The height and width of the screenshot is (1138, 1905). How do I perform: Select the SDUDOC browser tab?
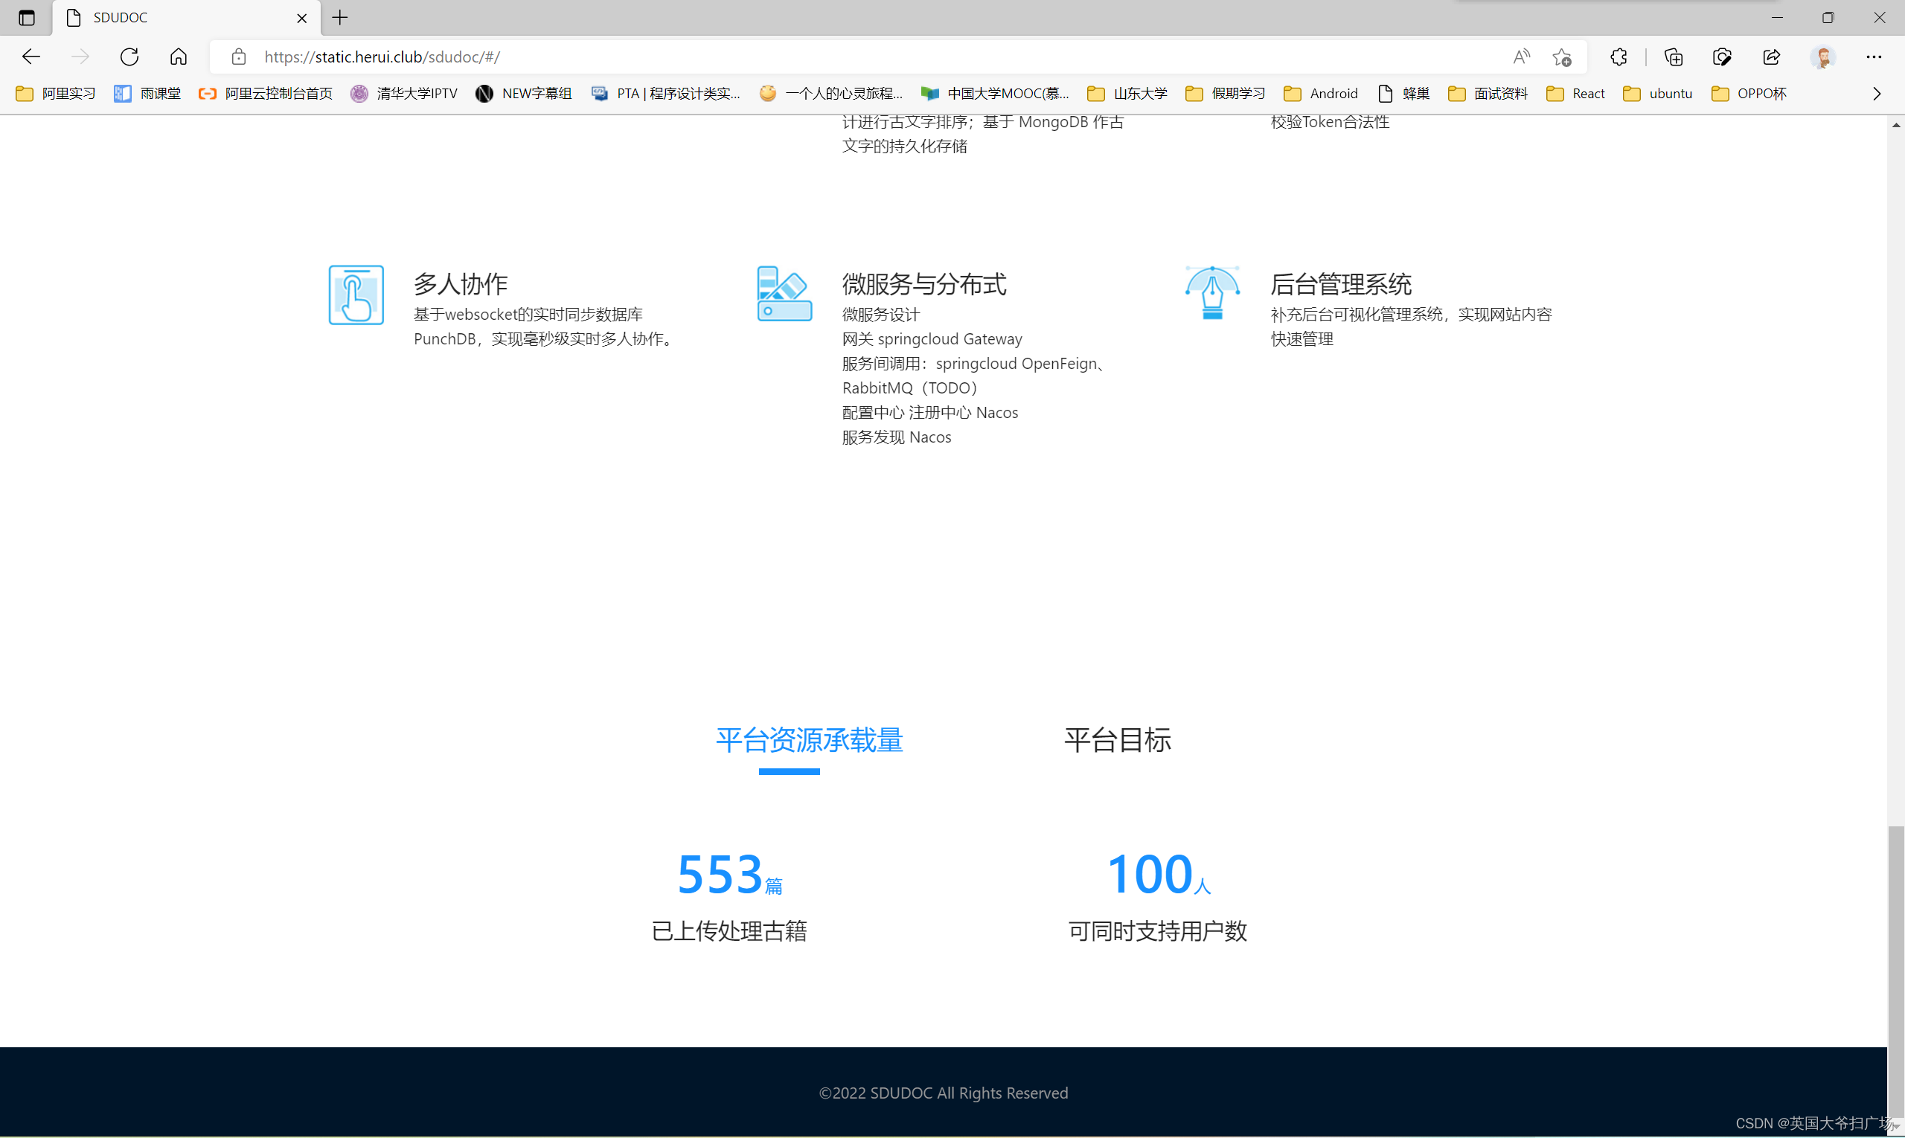186,18
